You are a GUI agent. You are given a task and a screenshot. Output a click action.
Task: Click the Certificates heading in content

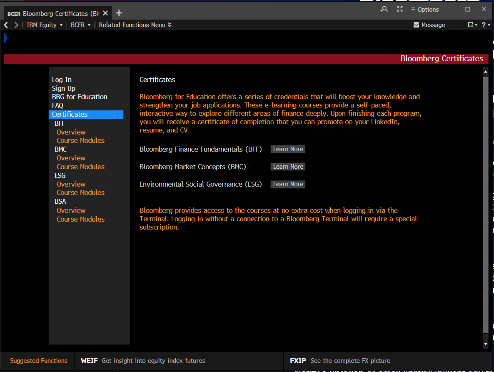coord(157,80)
